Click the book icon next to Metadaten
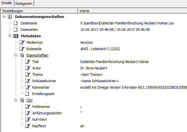The height and width of the screenshot is (132, 187). click(x=16, y=36)
